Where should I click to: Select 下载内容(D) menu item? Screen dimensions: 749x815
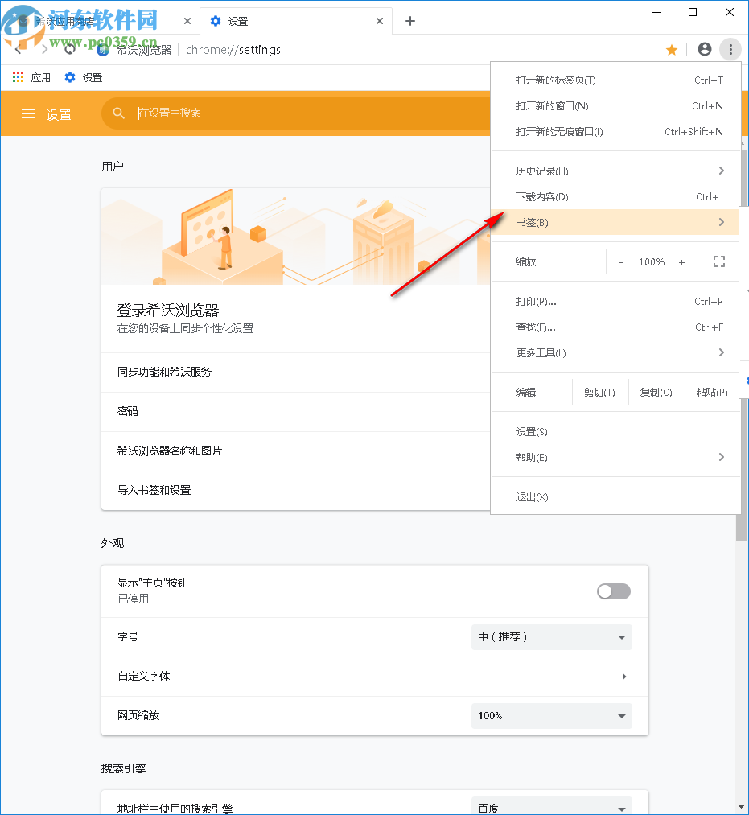pyautogui.click(x=615, y=197)
